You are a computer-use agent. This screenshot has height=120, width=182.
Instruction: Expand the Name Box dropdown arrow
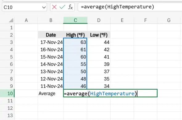coord(44,7)
